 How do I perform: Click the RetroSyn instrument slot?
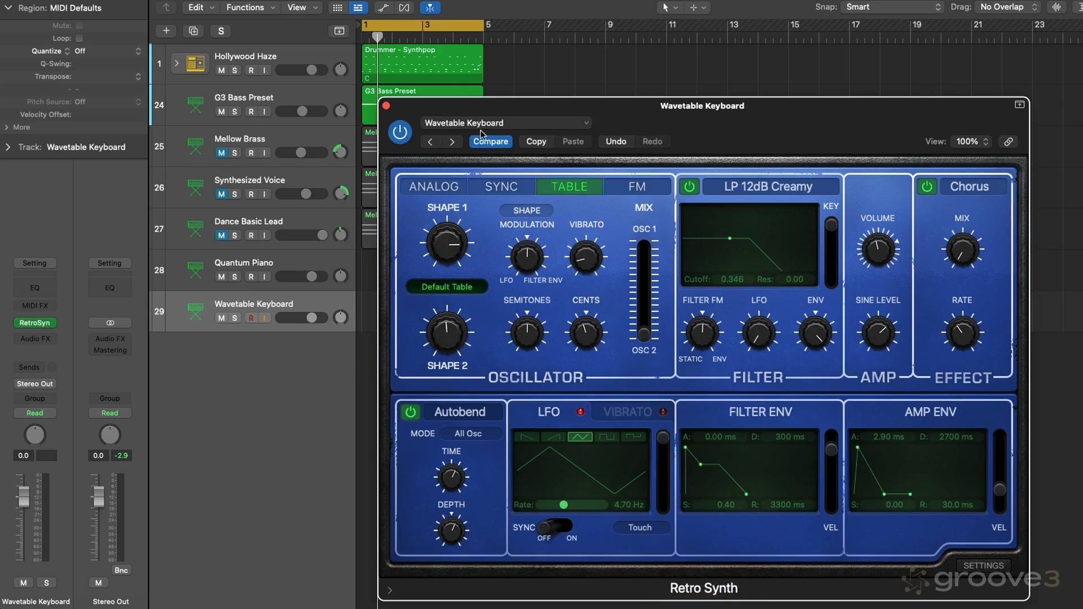[34, 323]
